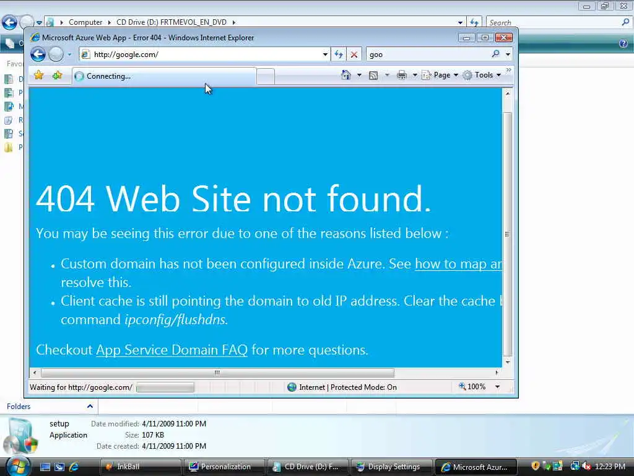634x476 pixels.
Task: Click the magnifier search icon in IE
Action: point(496,54)
